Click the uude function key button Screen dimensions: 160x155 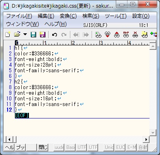click(x=59, y=147)
